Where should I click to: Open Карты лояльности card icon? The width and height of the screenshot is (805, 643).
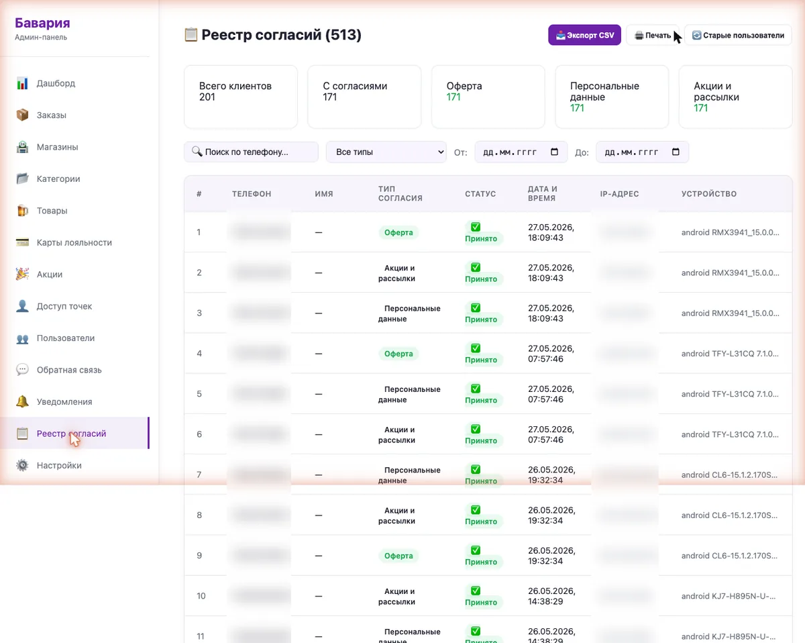22,242
